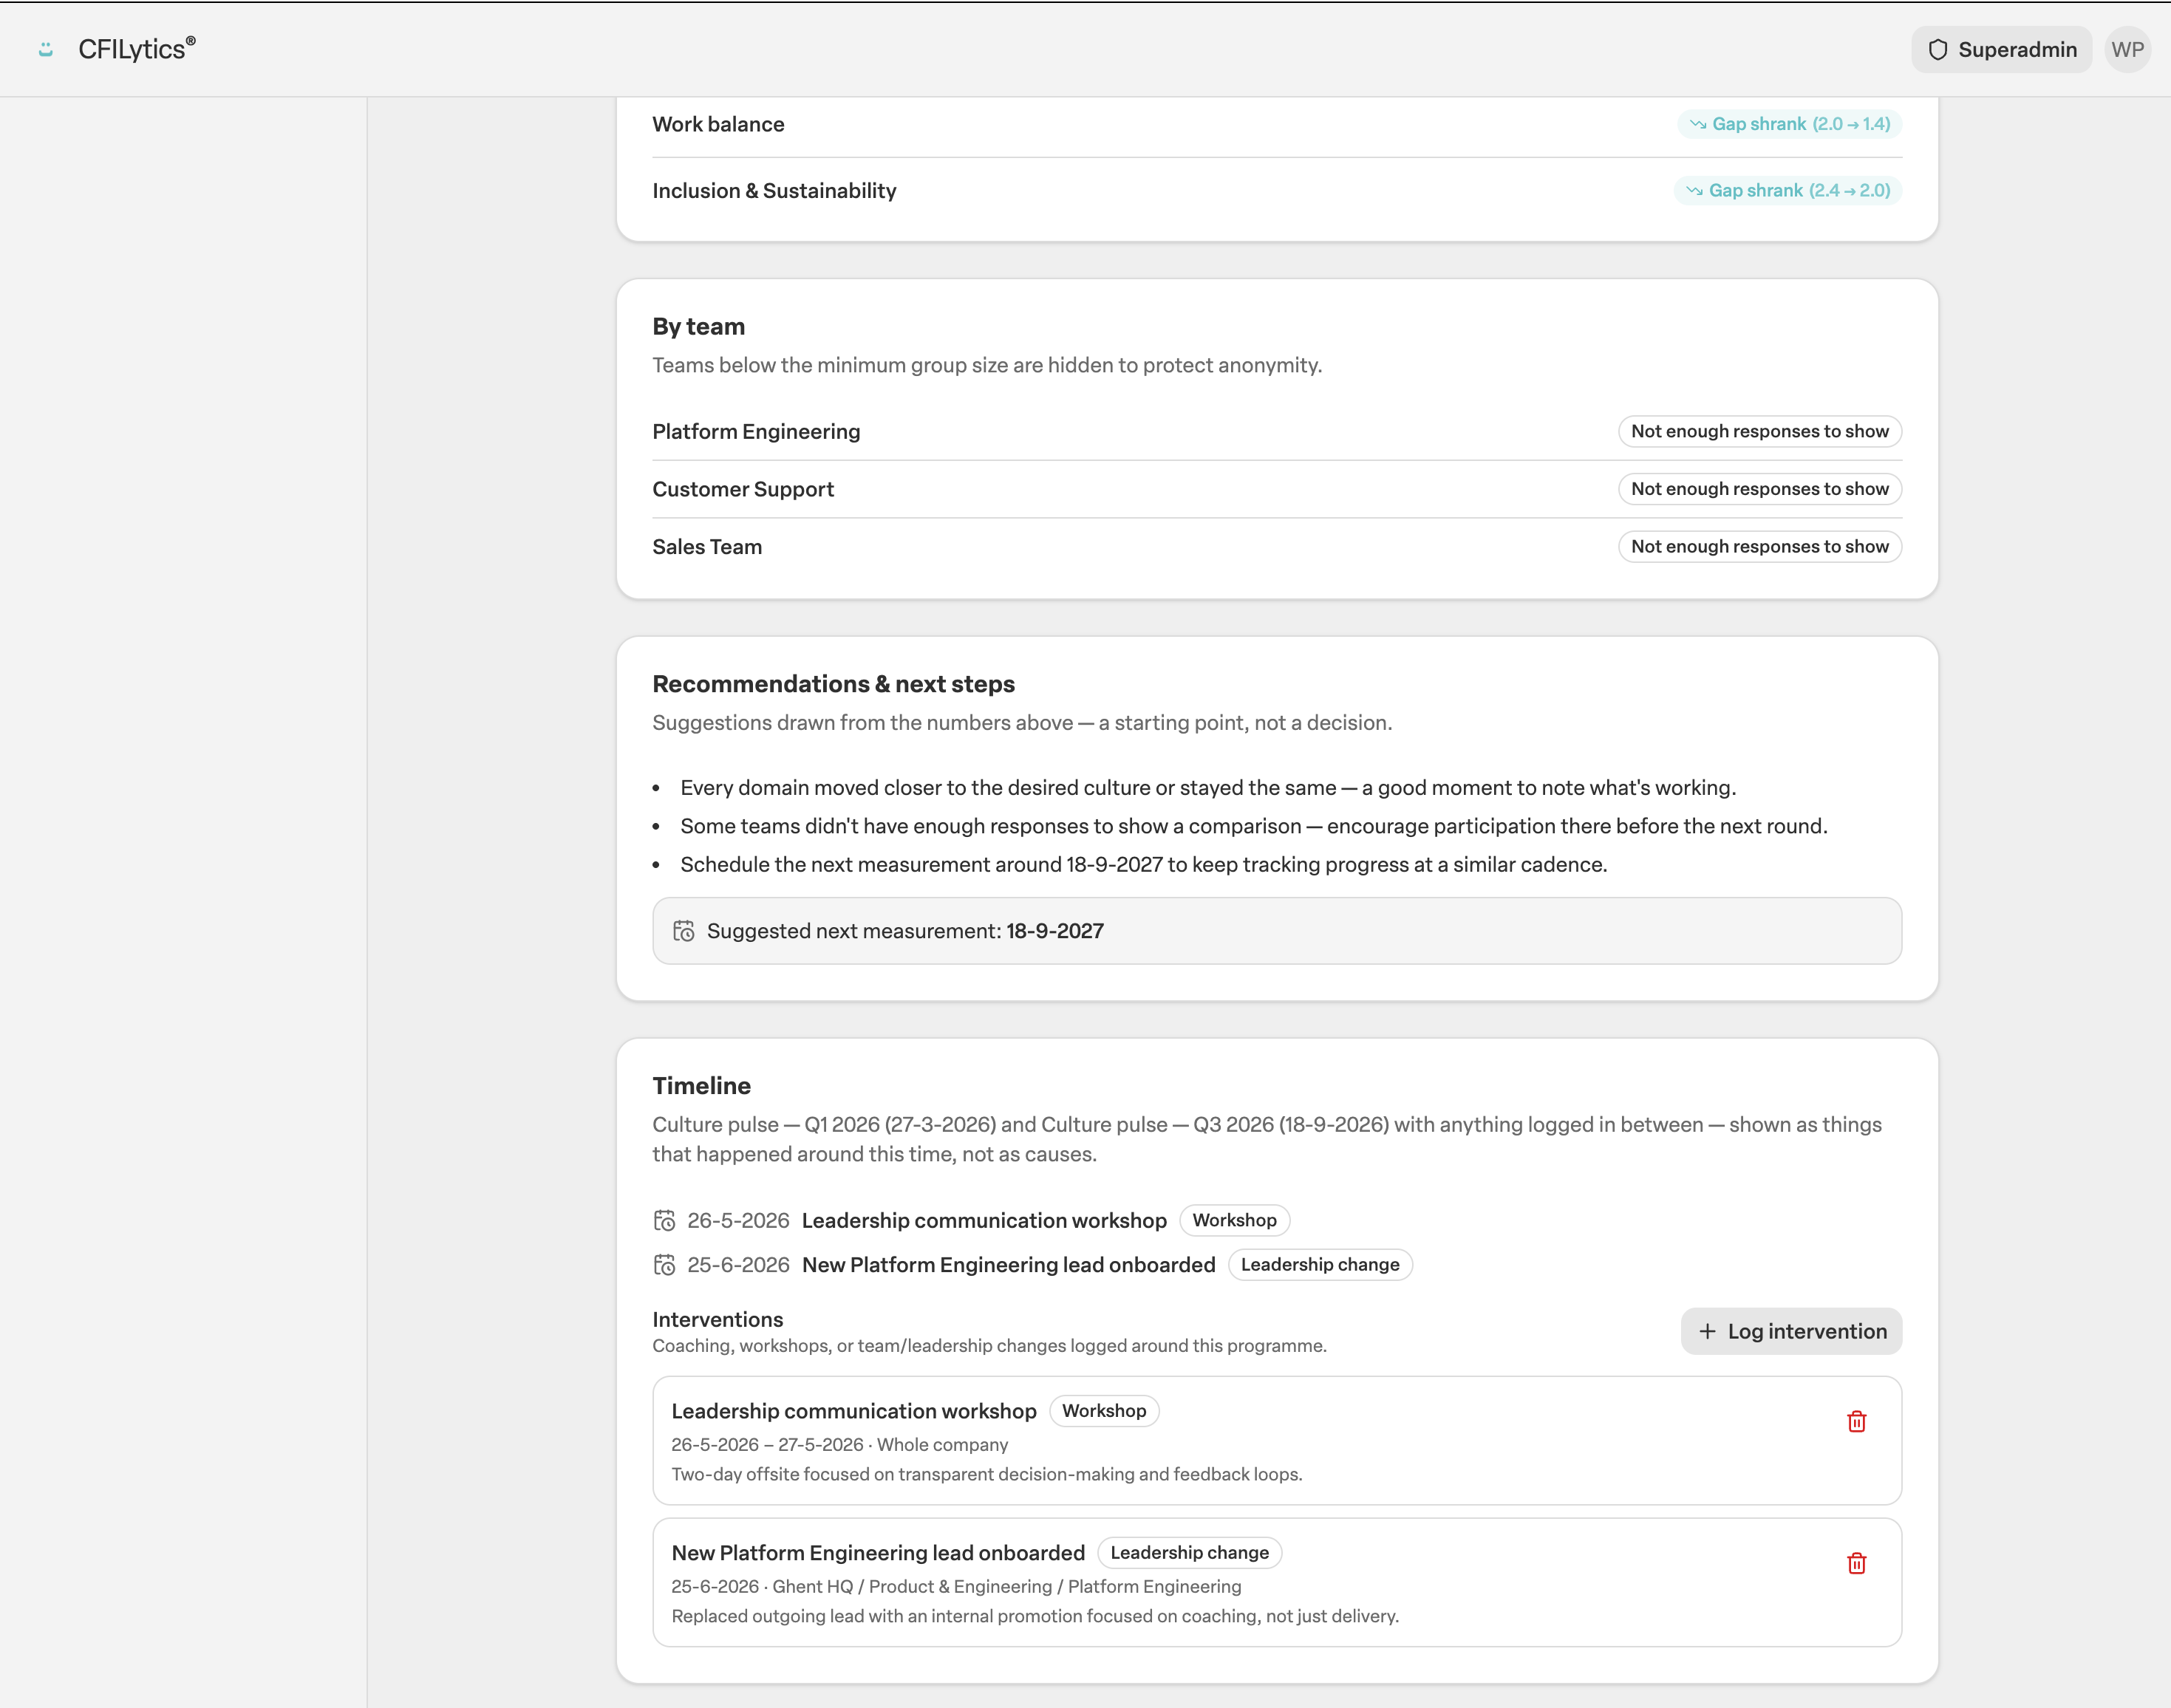This screenshot has width=2171, height=1708.
Task: Click the Leadership change tag in the timeline entry
Action: coord(1320,1264)
